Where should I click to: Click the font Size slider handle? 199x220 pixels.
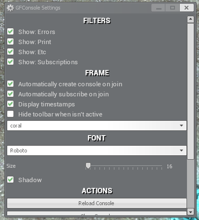coord(88,166)
